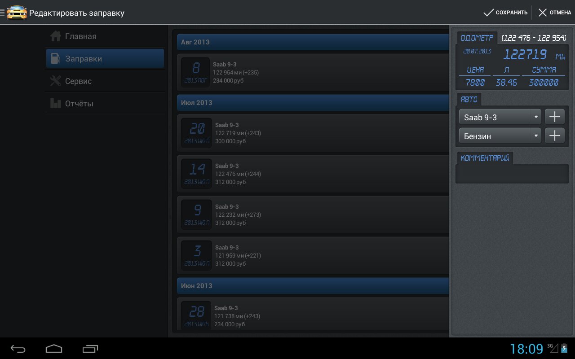Tap the Л liters column label
Viewport: 575px width, 359px height.
(x=506, y=70)
